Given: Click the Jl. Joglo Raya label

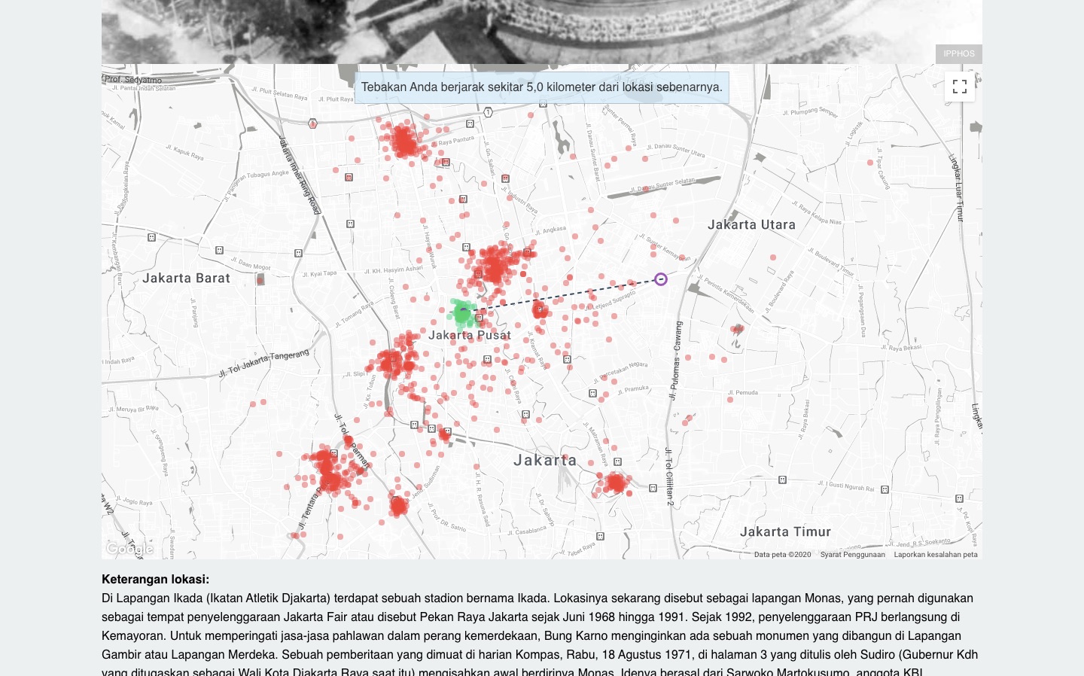Looking at the screenshot, I should pyautogui.click(x=134, y=501).
